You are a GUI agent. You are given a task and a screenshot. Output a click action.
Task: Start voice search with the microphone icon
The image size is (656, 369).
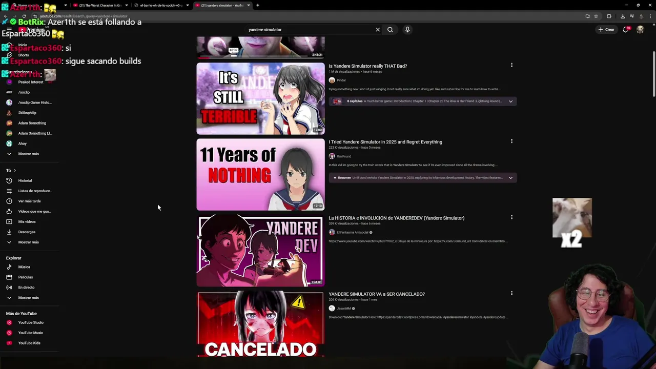(x=407, y=30)
